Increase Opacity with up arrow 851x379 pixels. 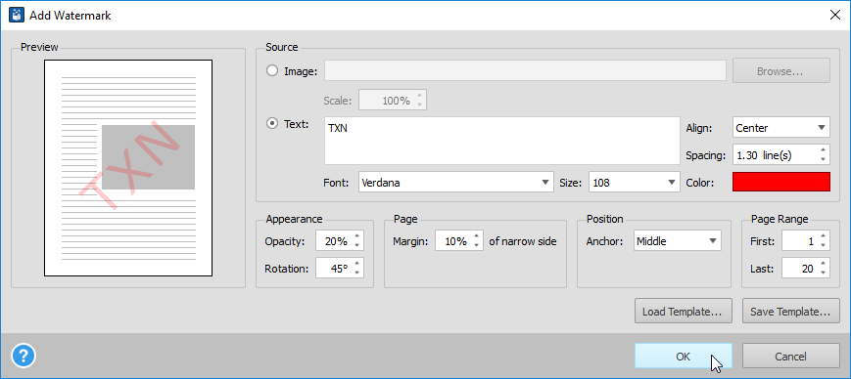(356, 236)
